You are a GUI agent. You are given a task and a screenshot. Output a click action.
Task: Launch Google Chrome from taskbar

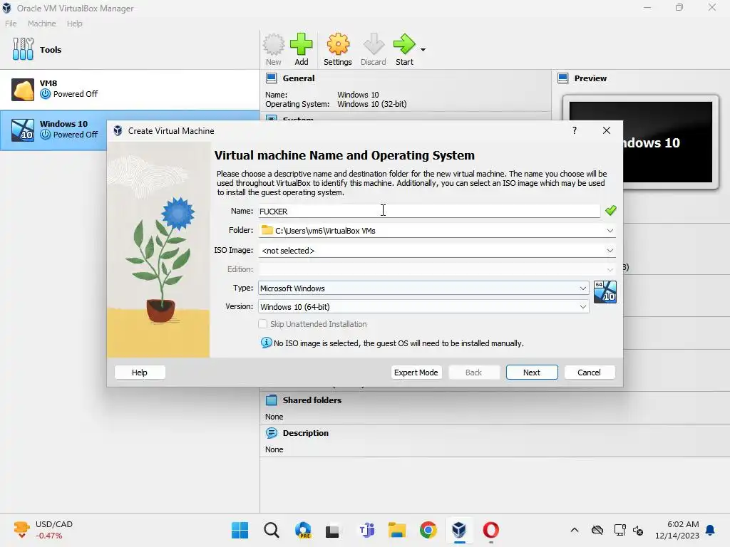(428, 530)
